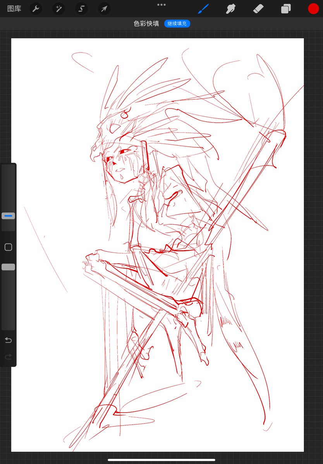Select the Transform arrow tool
Viewport: 323px width, 464px height.
(x=104, y=9)
